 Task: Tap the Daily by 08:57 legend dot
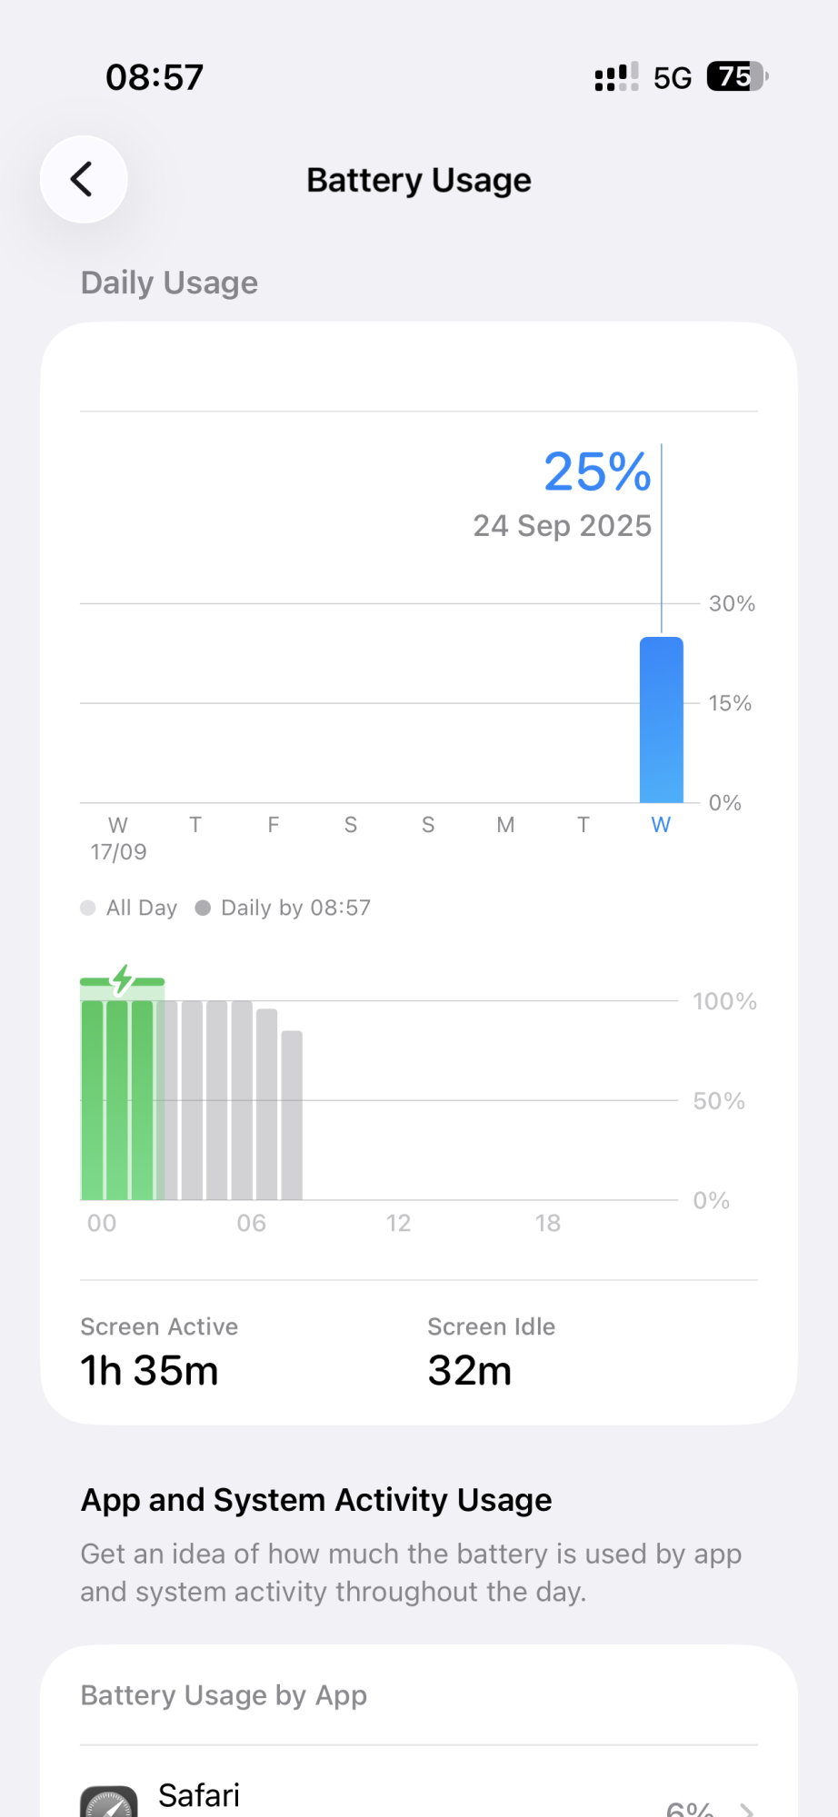coord(204,908)
